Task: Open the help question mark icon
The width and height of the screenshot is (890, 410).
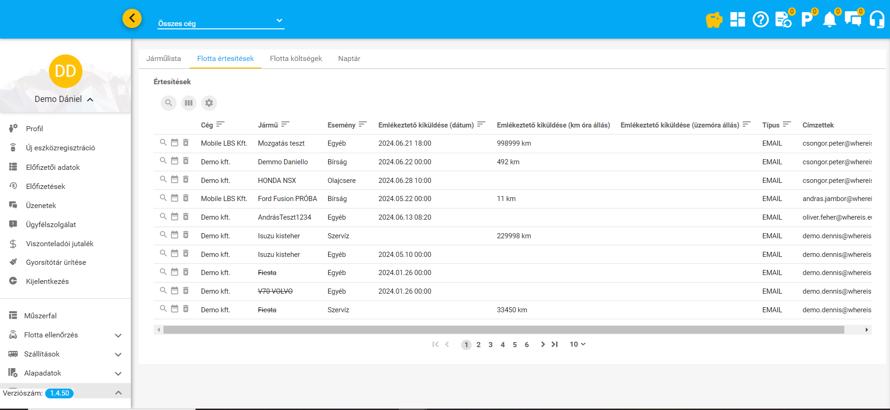Action: 760,20
